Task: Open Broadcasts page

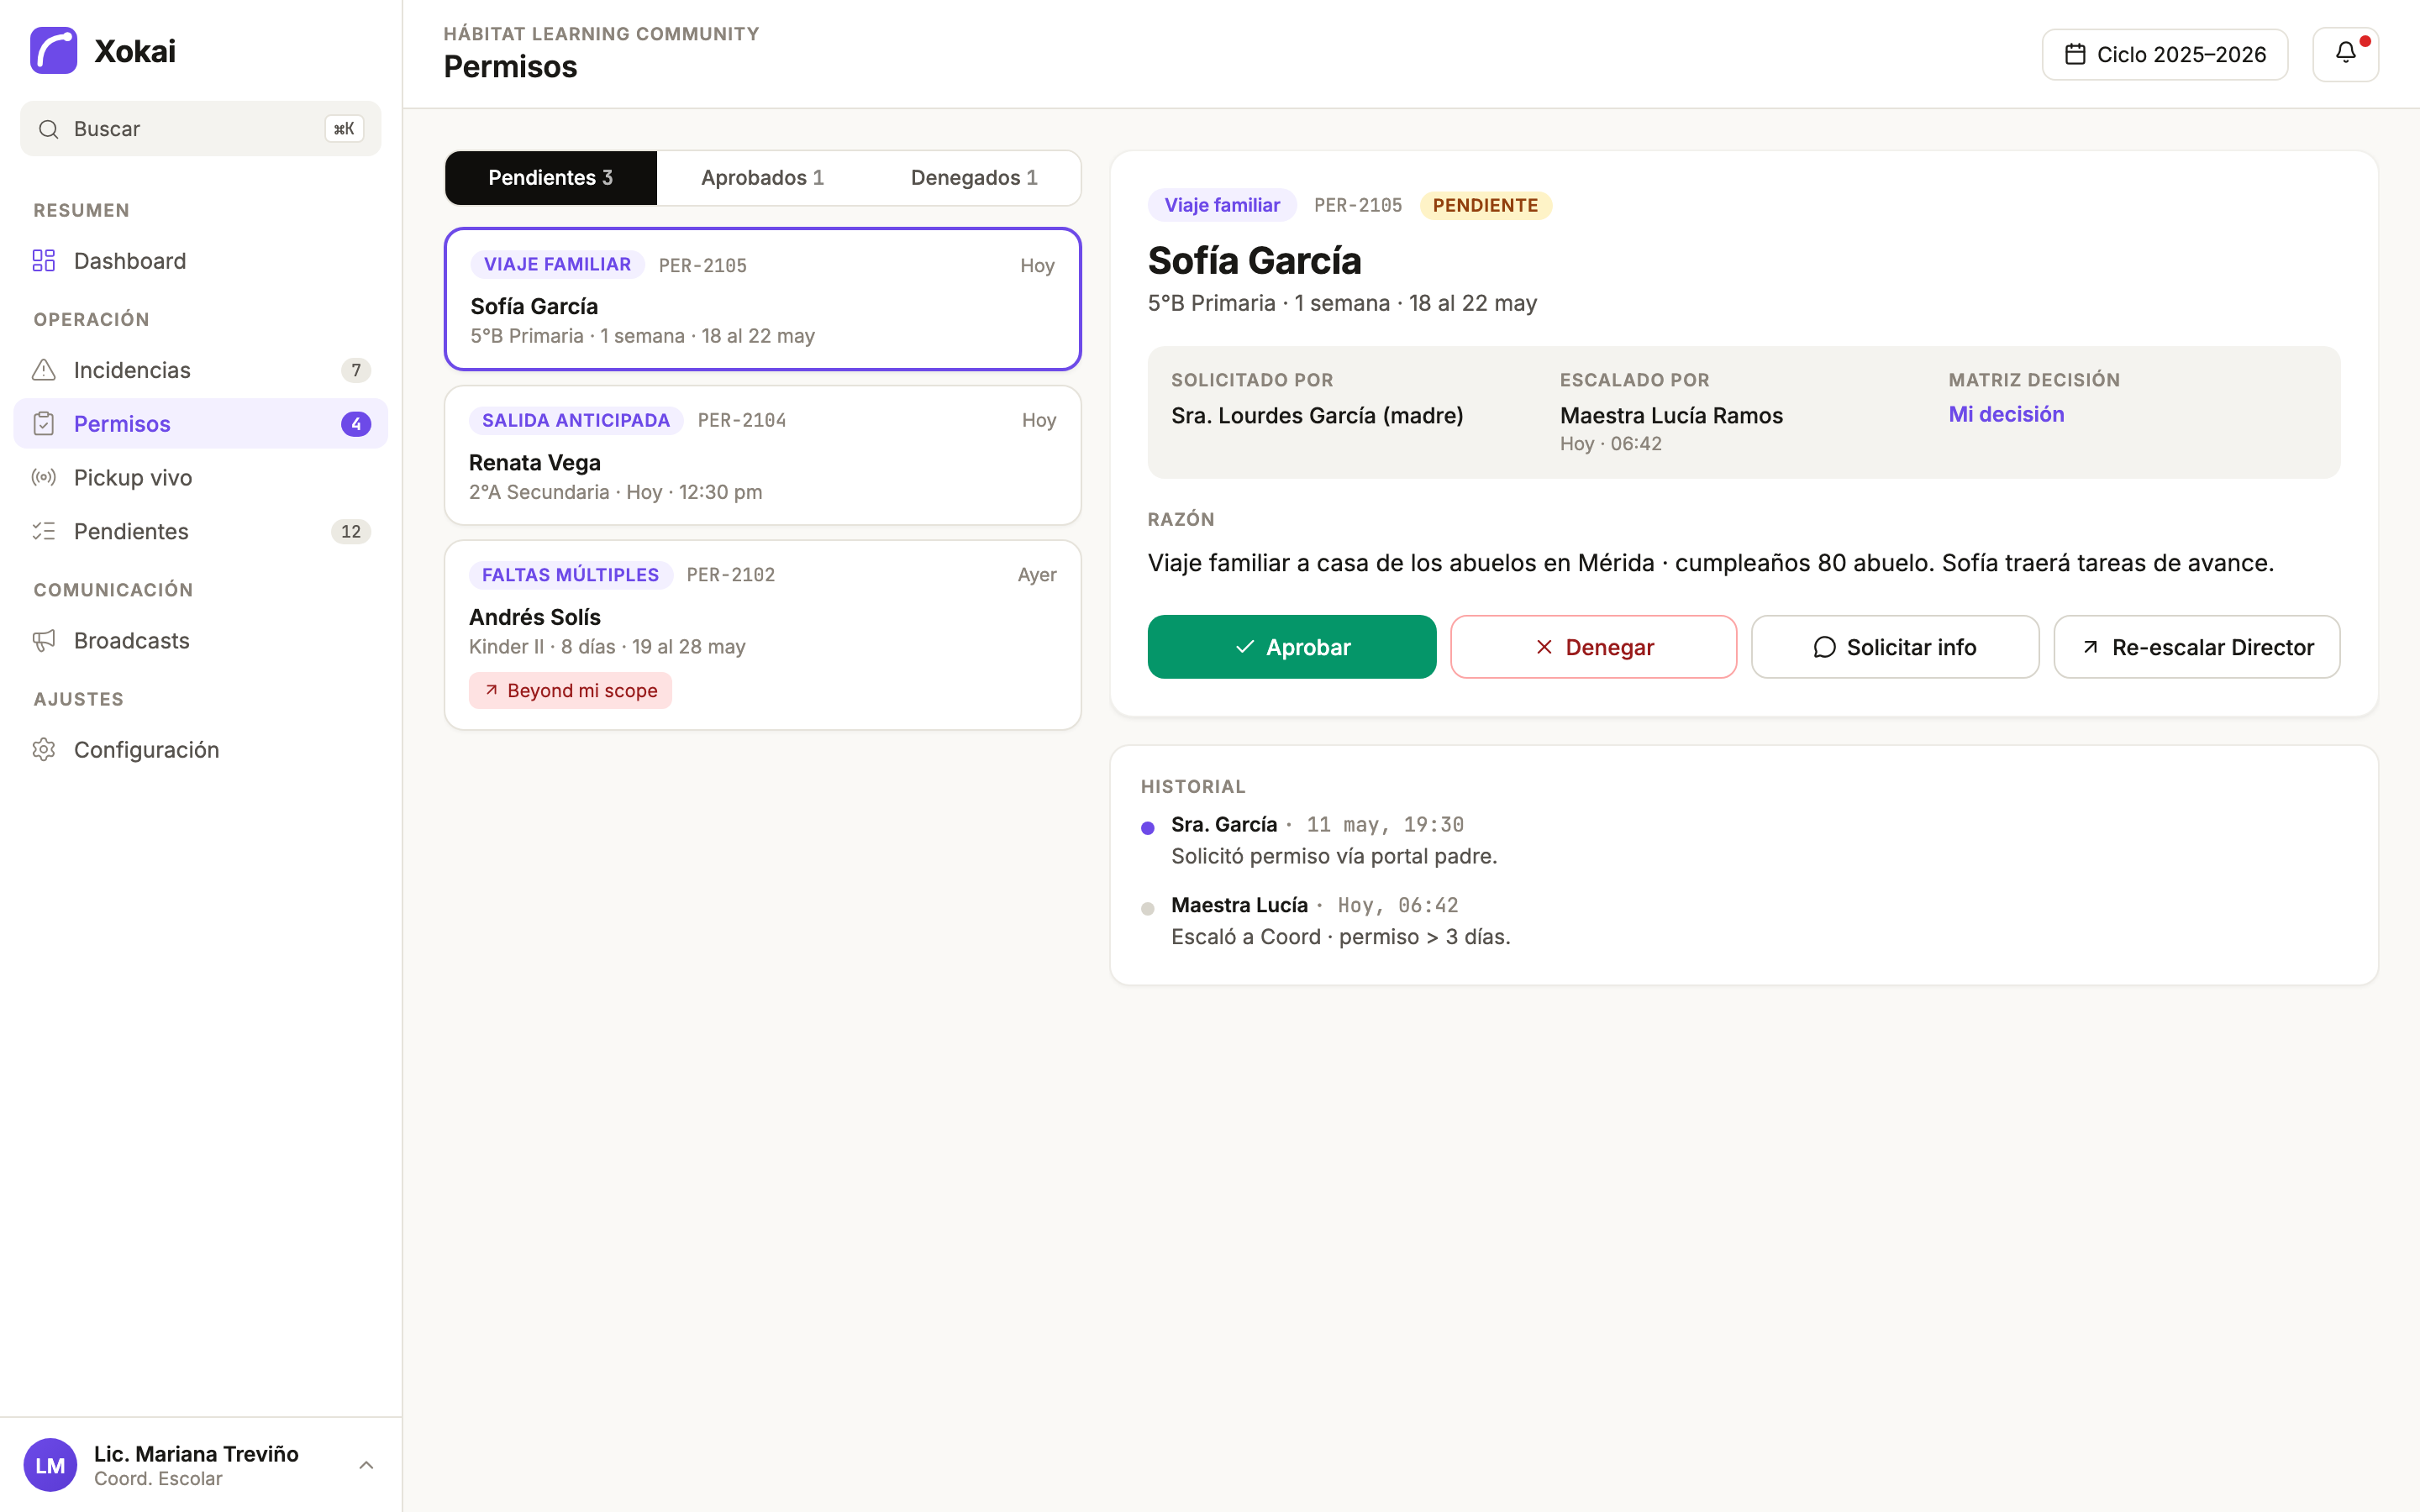Action: [x=201, y=641]
